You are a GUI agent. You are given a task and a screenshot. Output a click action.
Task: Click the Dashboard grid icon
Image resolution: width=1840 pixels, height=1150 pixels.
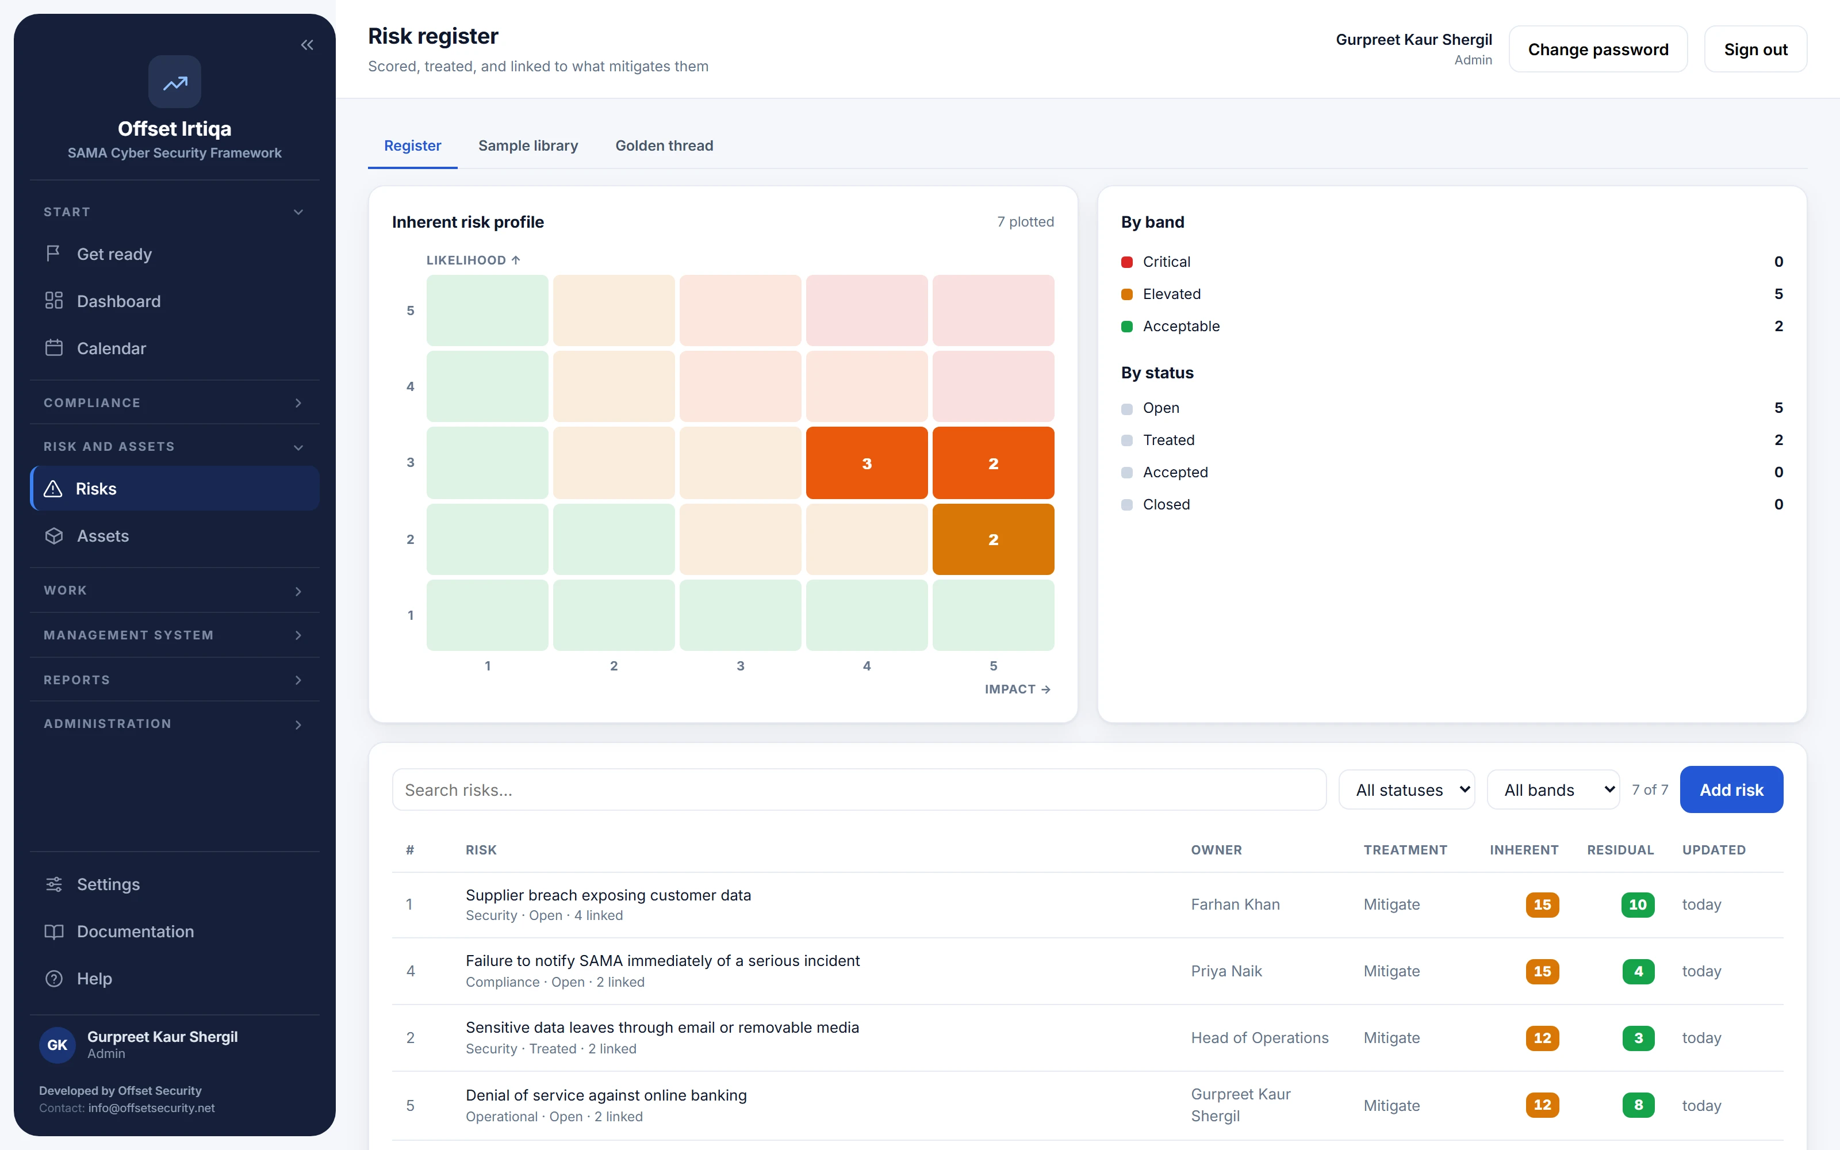53,300
